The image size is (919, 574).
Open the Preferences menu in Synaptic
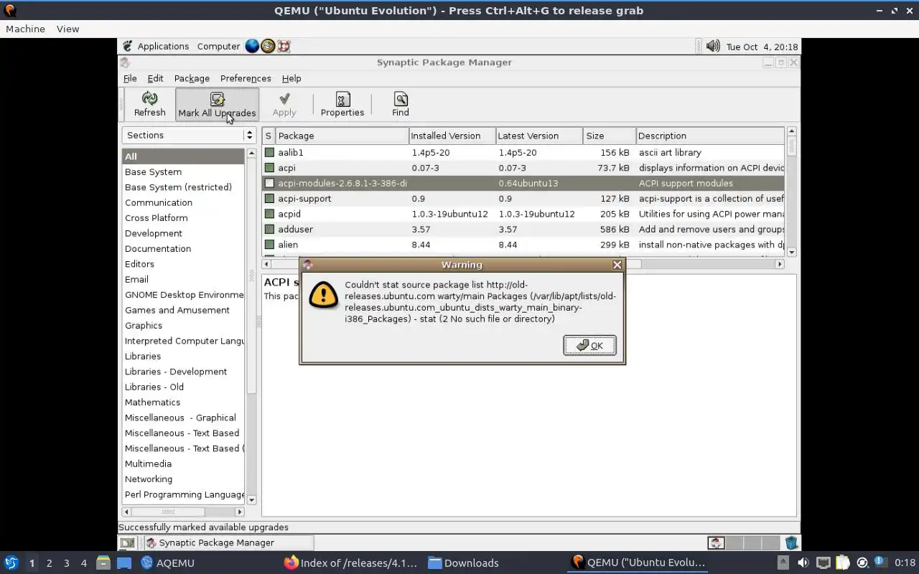246,78
